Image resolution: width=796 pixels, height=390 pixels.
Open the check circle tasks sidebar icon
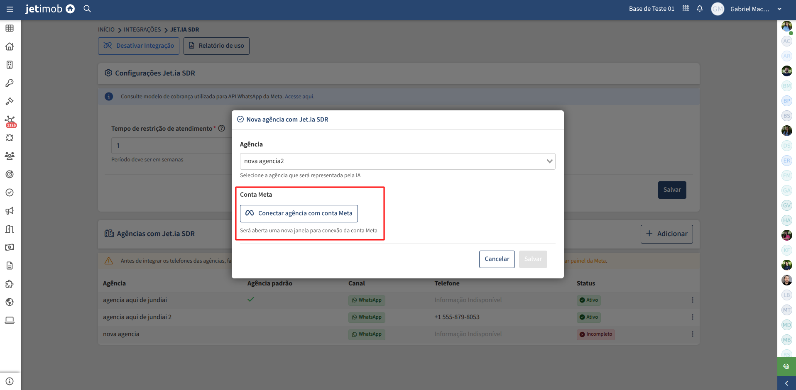tap(10, 193)
